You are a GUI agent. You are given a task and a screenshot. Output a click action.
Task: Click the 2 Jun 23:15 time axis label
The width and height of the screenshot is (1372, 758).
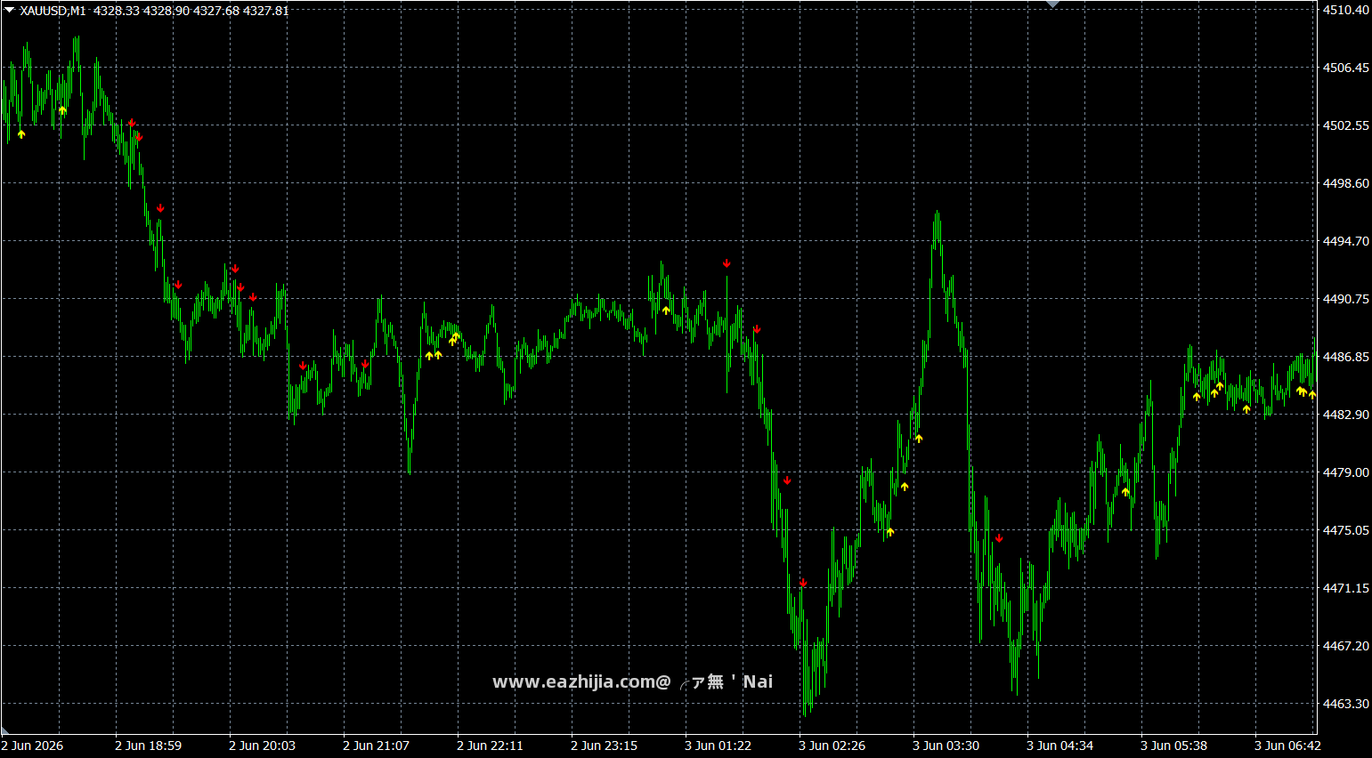tap(604, 746)
